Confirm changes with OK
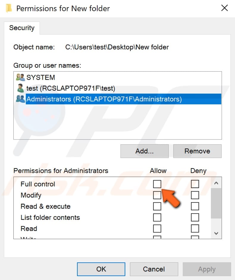The height and width of the screenshot is (280, 235). point(101,269)
